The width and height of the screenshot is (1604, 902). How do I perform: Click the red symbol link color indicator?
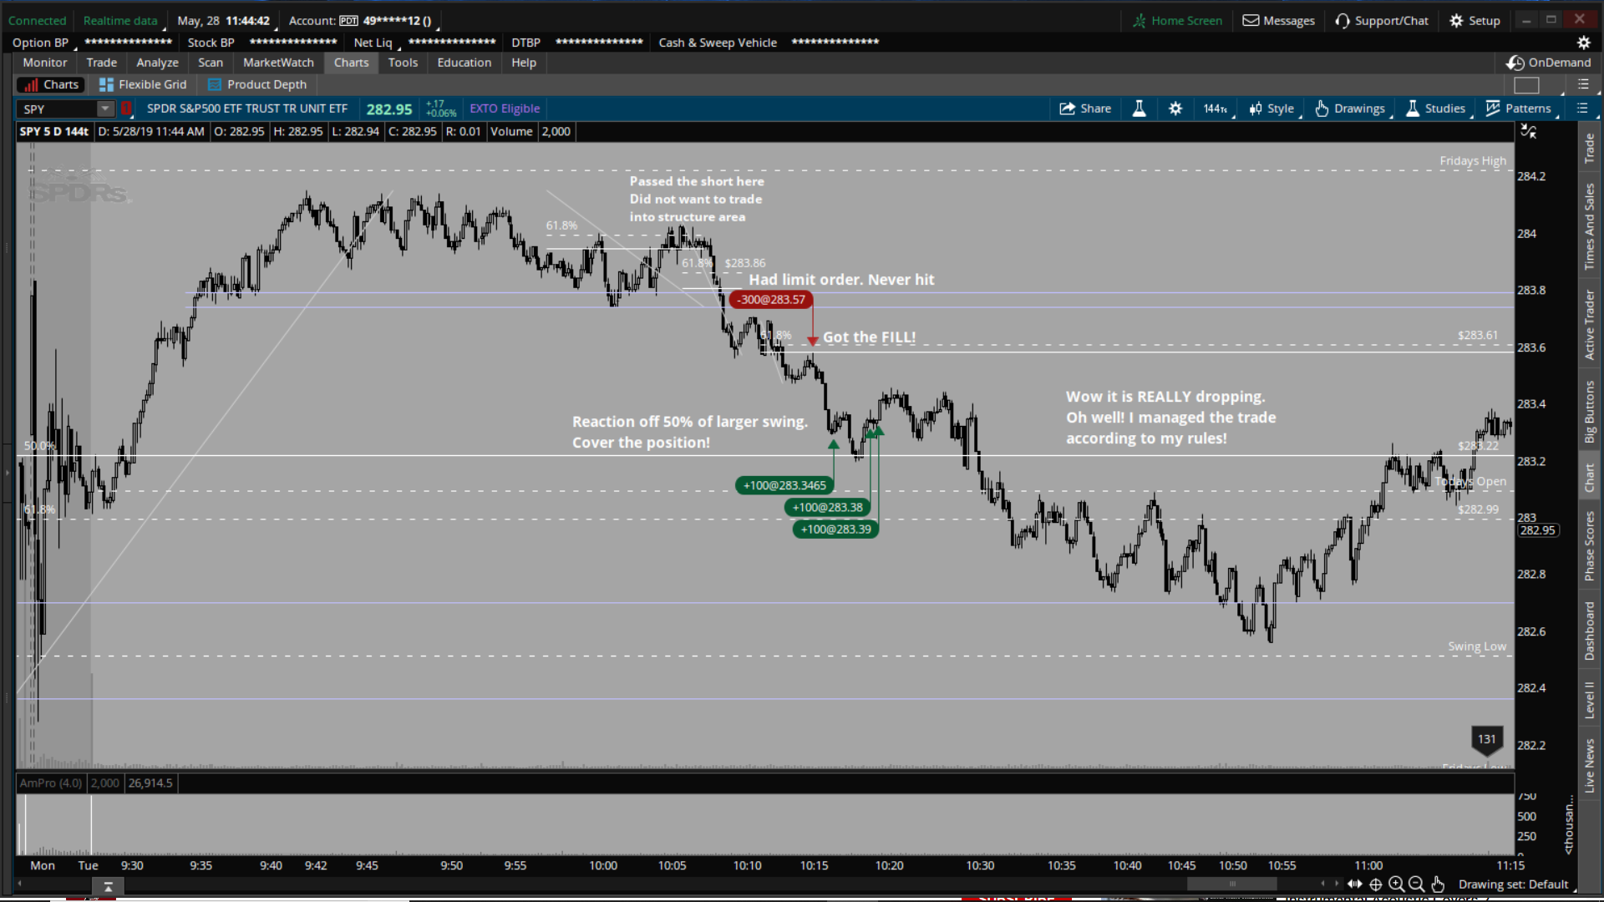(127, 109)
